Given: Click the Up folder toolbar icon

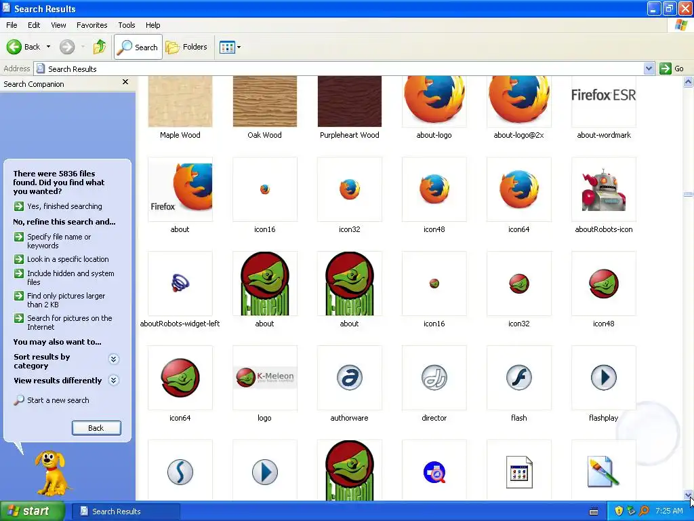Looking at the screenshot, I should (x=100, y=47).
